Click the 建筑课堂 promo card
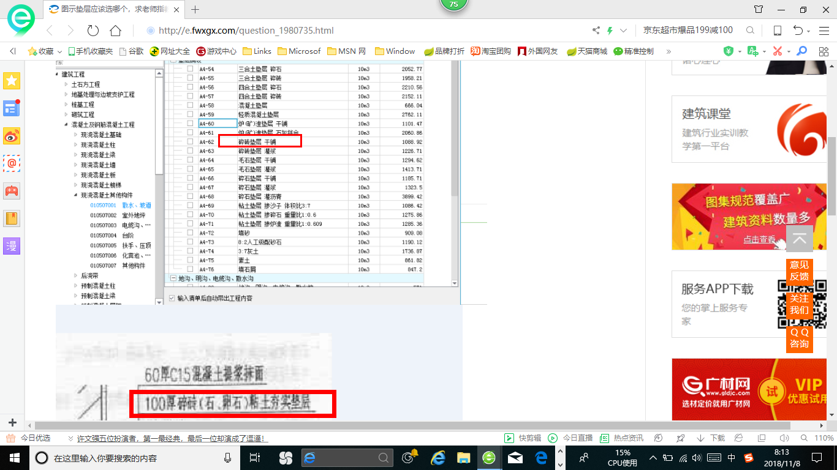Screen dimensions: 837x470 pyautogui.click(x=749, y=129)
